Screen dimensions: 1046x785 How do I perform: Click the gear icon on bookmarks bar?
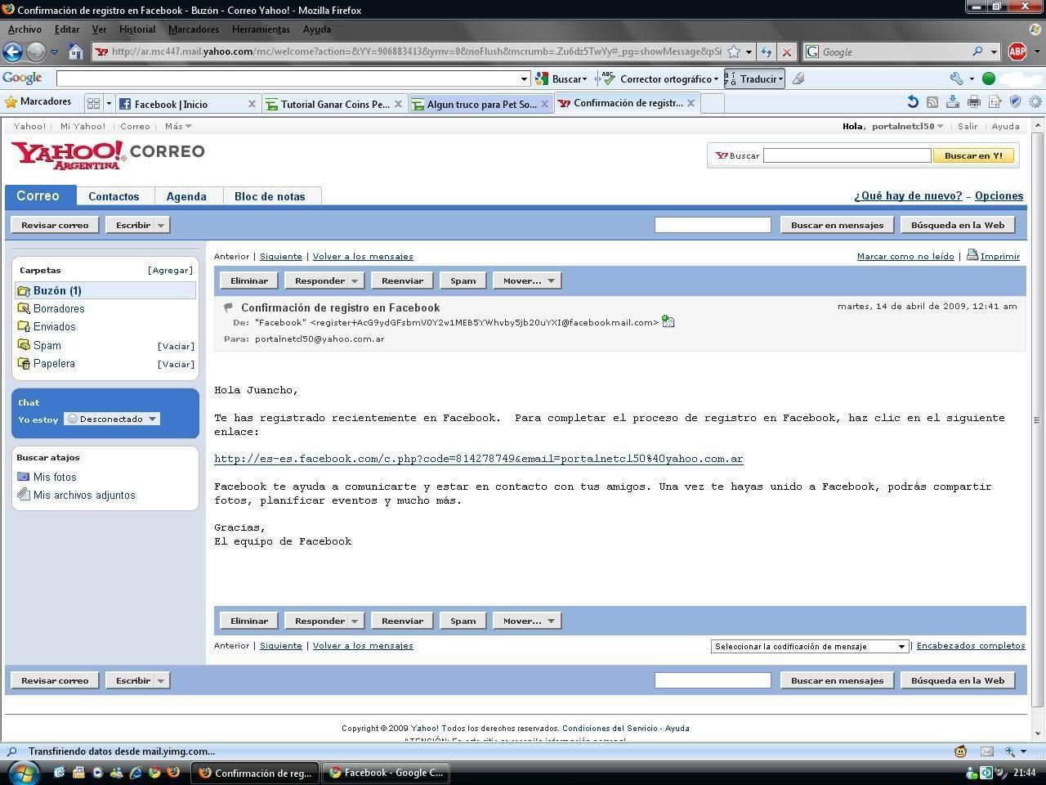point(1035,102)
